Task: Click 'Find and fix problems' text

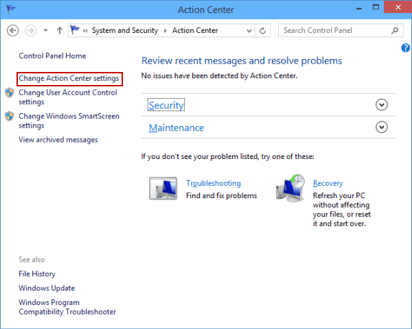Action: tap(222, 195)
